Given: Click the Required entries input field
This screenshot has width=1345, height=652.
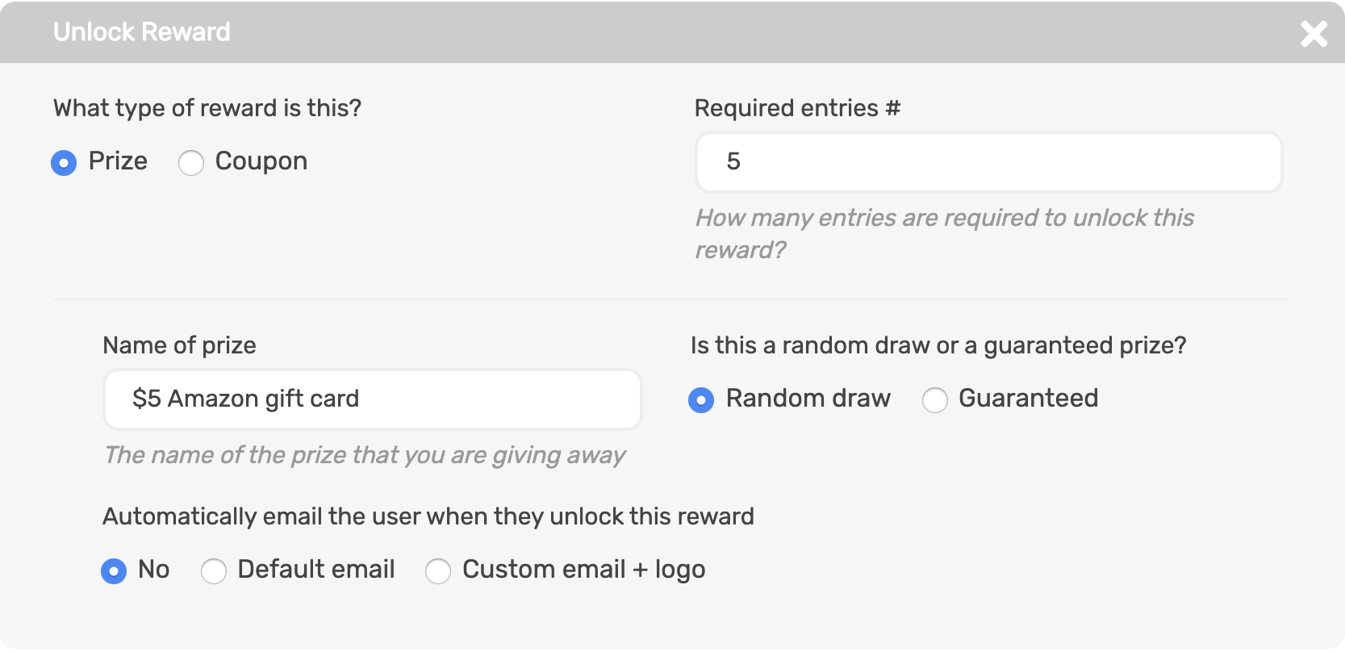Looking at the screenshot, I should point(988,161).
